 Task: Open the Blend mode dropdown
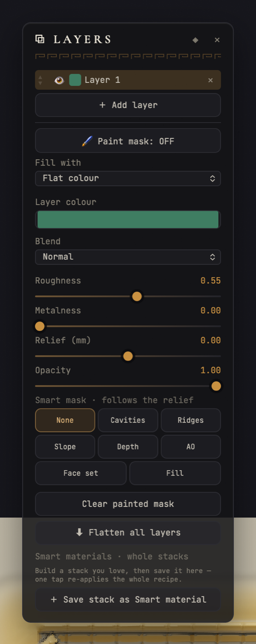coord(128,257)
